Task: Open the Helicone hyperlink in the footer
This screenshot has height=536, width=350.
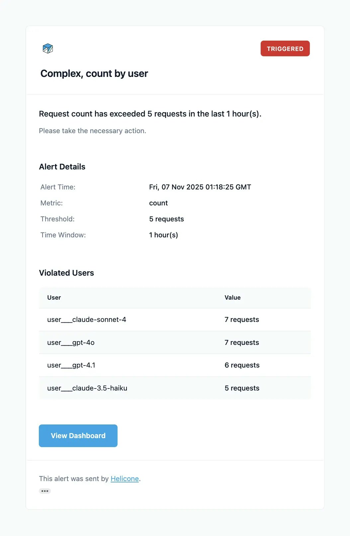Action: point(125,478)
